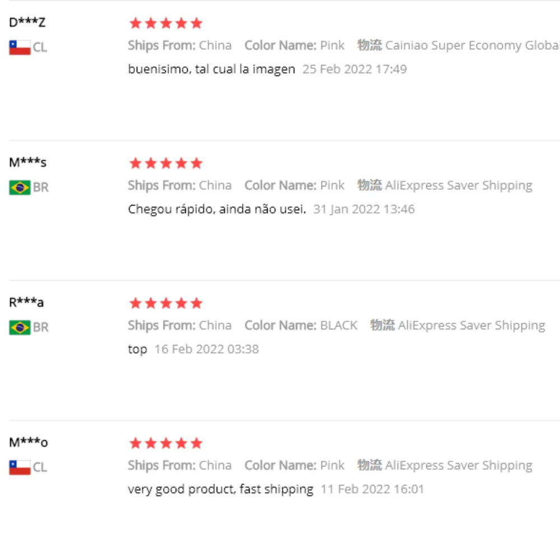Click the Chile flag beside D***Z

click(20, 47)
